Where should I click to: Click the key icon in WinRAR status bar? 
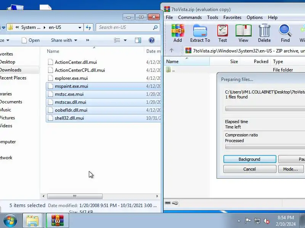coord(175,203)
